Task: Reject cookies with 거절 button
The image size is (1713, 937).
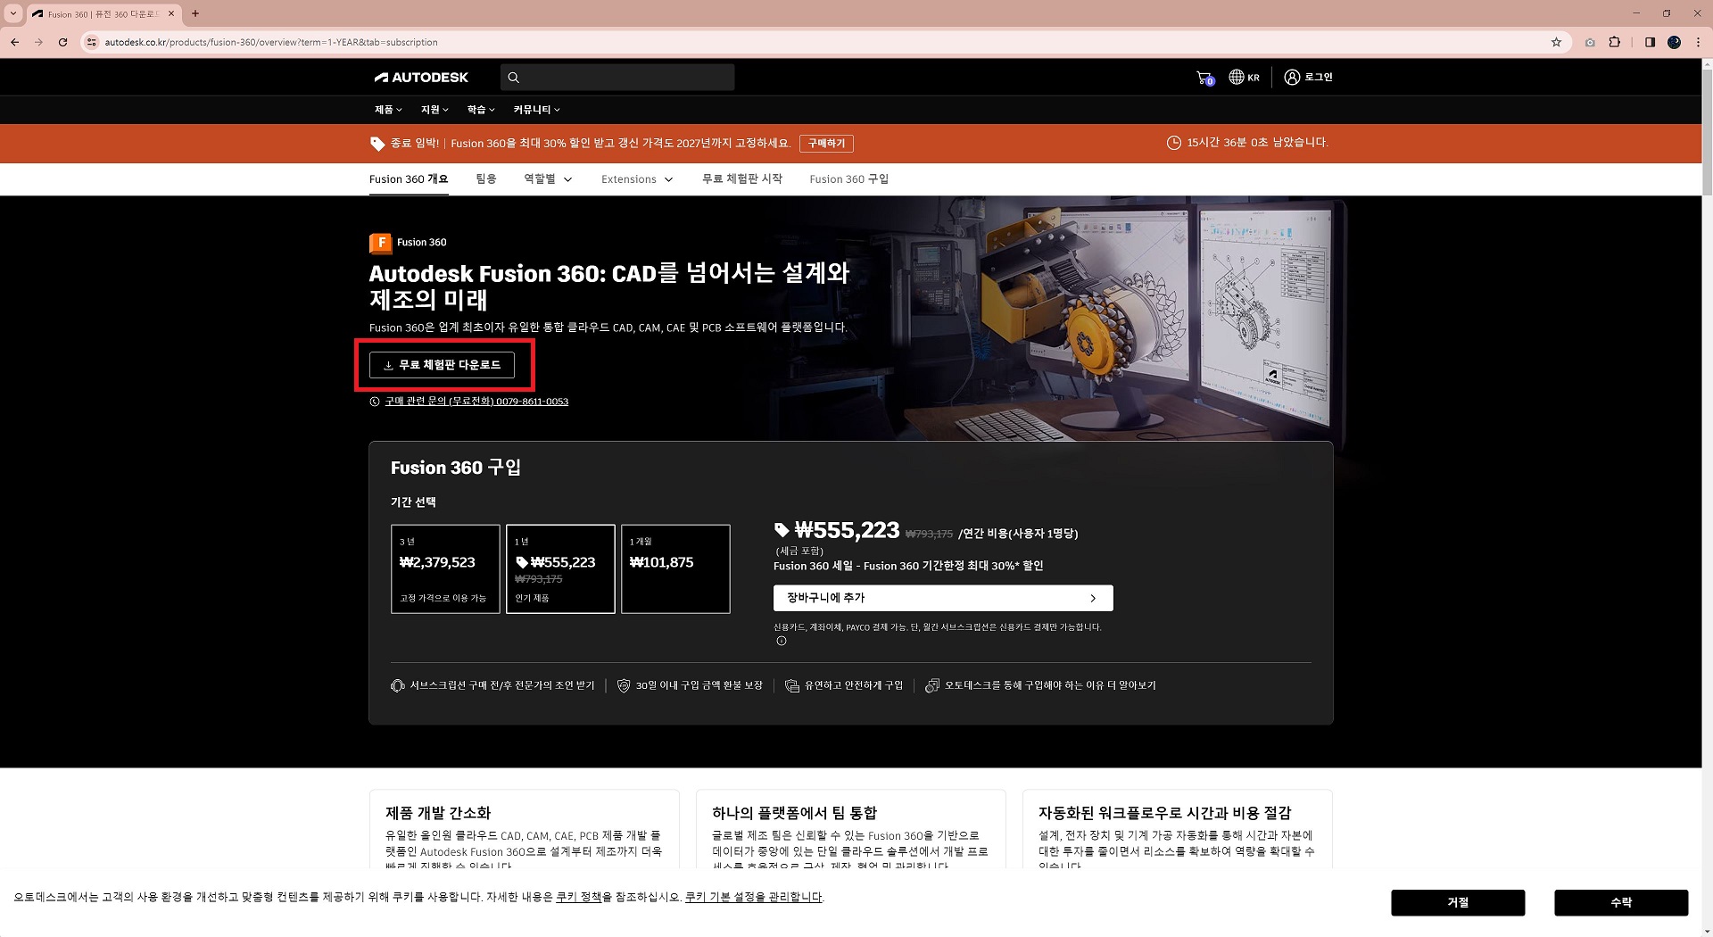Action: tap(1458, 902)
